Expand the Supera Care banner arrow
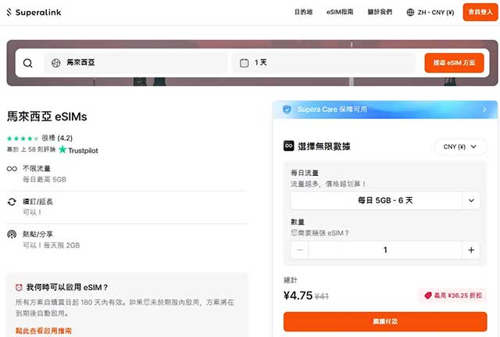Viewport: 500px width, 337px height. pyautogui.click(x=485, y=109)
